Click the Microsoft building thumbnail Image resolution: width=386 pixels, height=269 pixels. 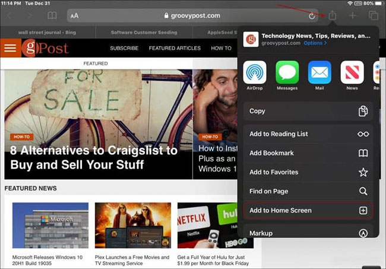coord(50,226)
